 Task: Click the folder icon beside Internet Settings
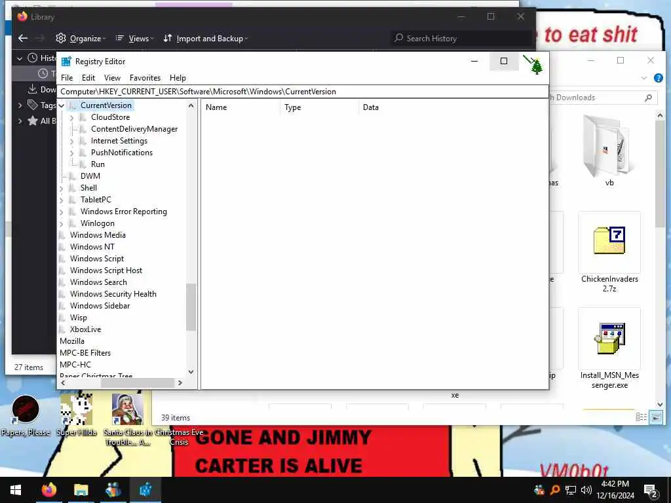[x=83, y=141]
